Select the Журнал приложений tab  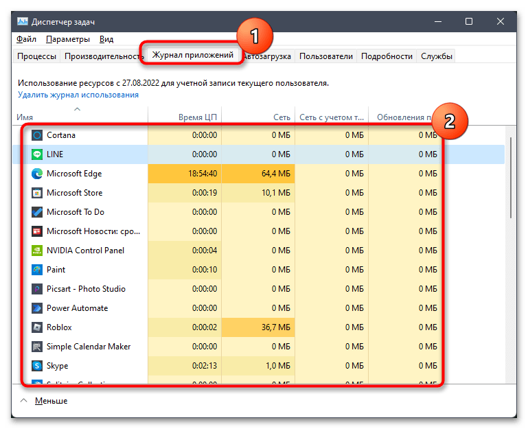click(x=193, y=55)
